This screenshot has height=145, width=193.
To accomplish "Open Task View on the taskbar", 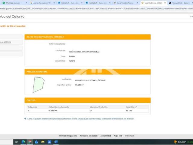I will click(x=16, y=142).
